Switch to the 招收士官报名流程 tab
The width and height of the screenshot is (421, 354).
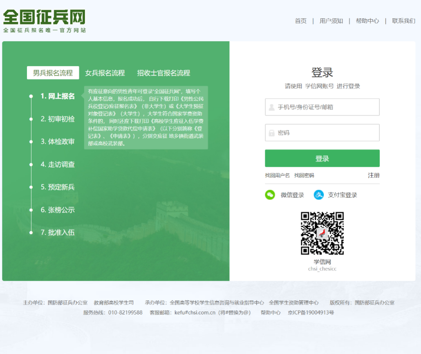(163, 72)
